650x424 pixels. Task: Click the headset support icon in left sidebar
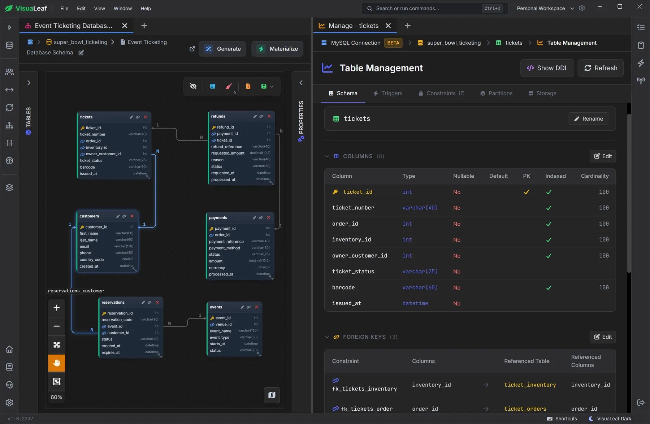click(9, 385)
